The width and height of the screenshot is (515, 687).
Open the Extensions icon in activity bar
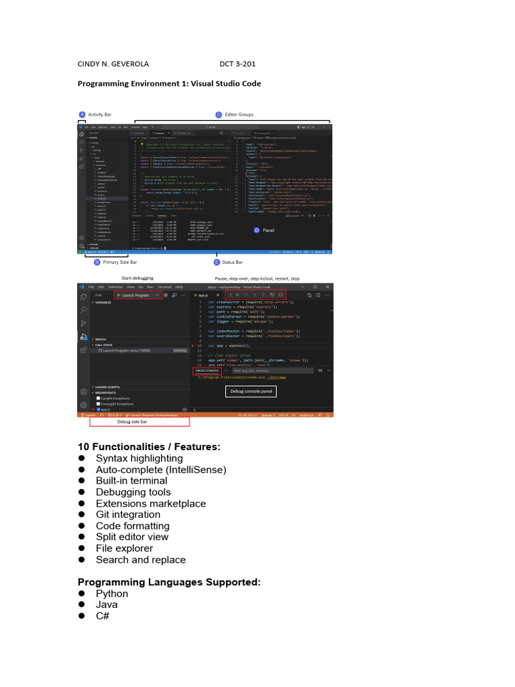pyautogui.click(x=83, y=350)
